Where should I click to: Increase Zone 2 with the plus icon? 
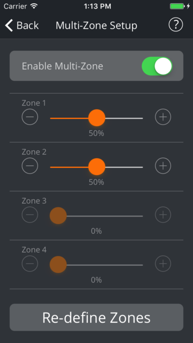(x=163, y=166)
